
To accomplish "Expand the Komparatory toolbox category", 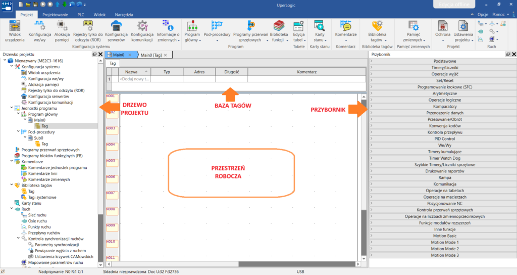I will click(x=443, y=106).
